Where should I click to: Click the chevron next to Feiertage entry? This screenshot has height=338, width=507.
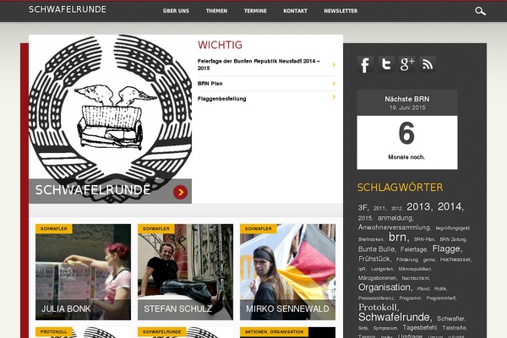[x=334, y=64]
